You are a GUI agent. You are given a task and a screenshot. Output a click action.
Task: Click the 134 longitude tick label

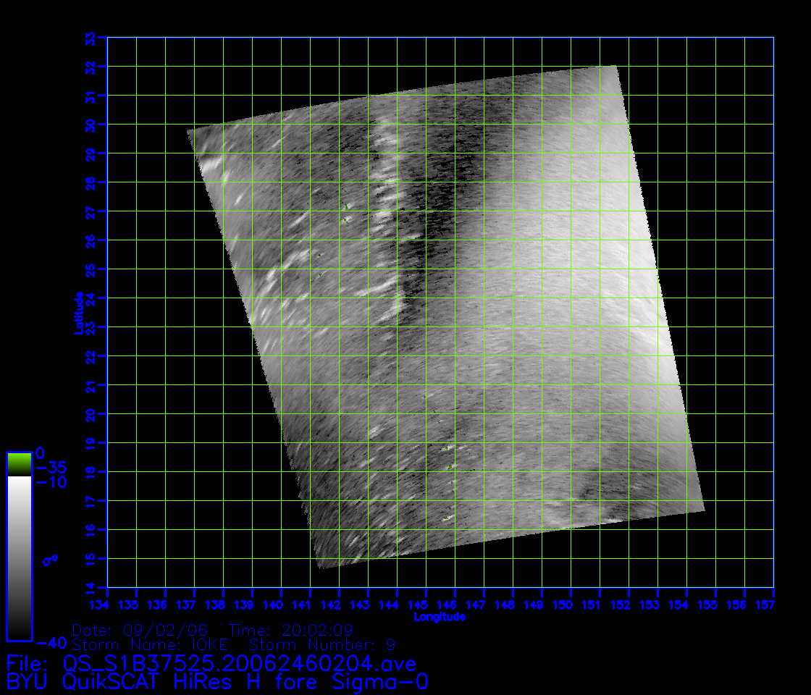[108, 604]
